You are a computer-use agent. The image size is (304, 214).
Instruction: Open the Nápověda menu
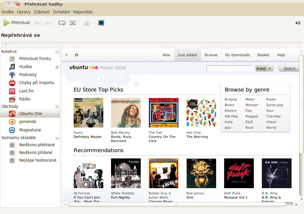(x=83, y=12)
